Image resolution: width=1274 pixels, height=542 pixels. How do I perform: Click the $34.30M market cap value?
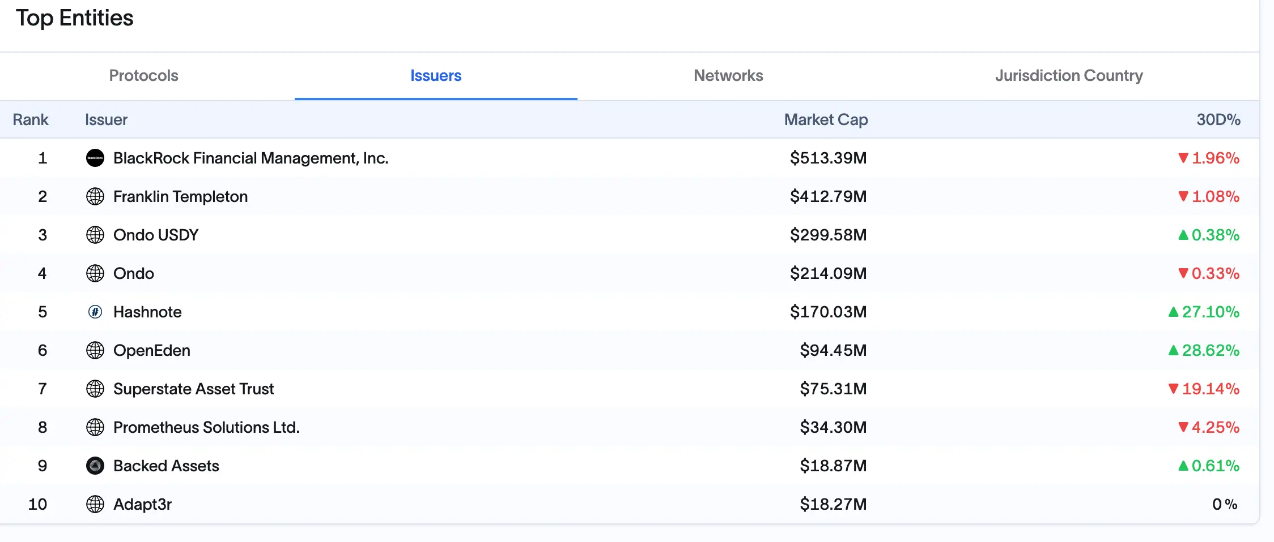coord(833,428)
